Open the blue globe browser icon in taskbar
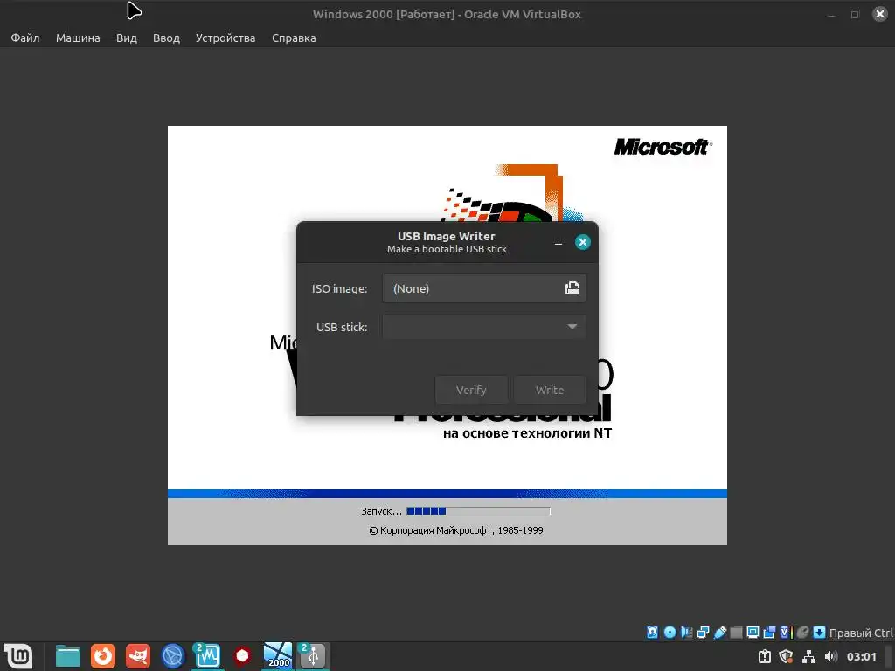The width and height of the screenshot is (895, 671). tap(172, 655)
